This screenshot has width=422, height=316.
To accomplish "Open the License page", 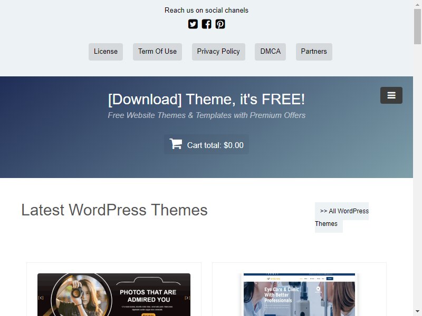I will [106, 52].
